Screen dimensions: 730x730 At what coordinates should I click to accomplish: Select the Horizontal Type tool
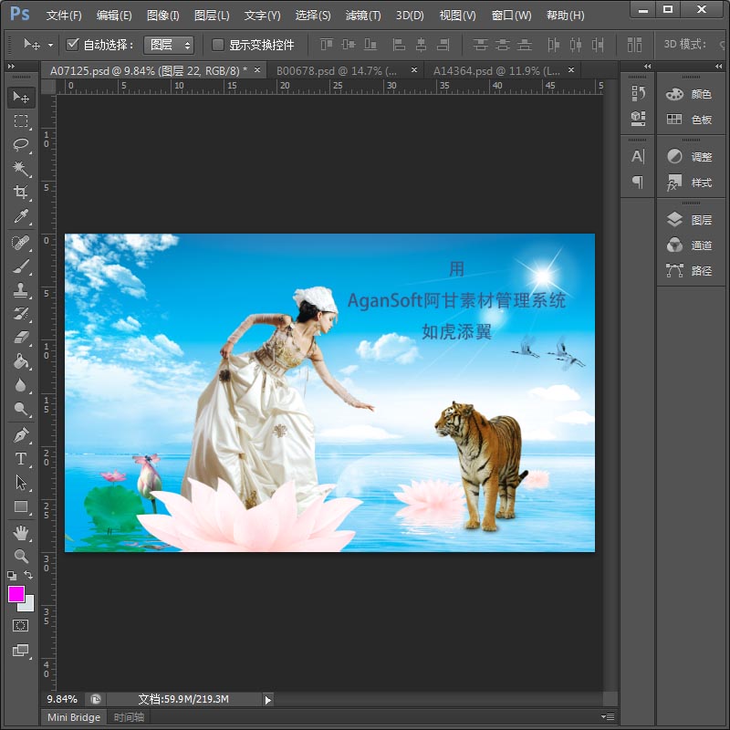pos(21,459)
